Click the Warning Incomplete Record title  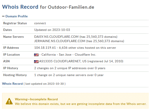click(x=36, y=99)
